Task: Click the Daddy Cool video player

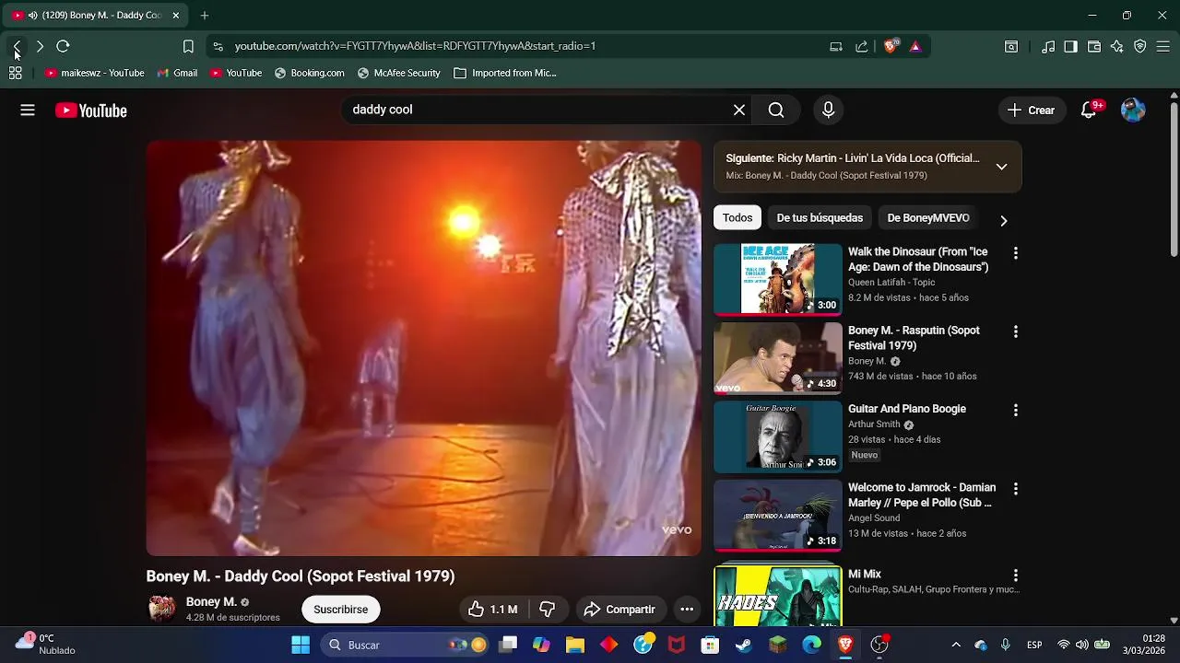Action: point(424,349)
